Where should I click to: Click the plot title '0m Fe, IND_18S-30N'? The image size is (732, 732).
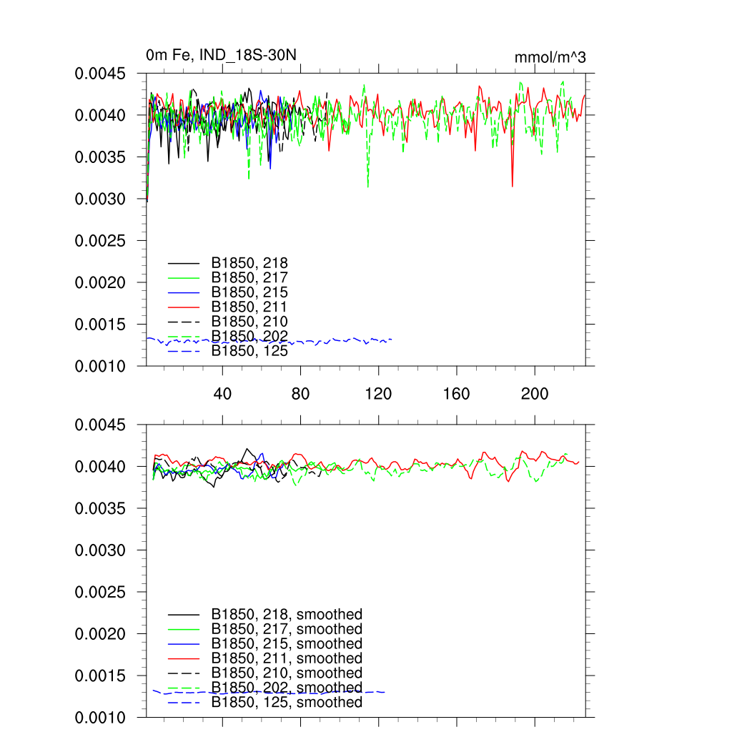221,55
